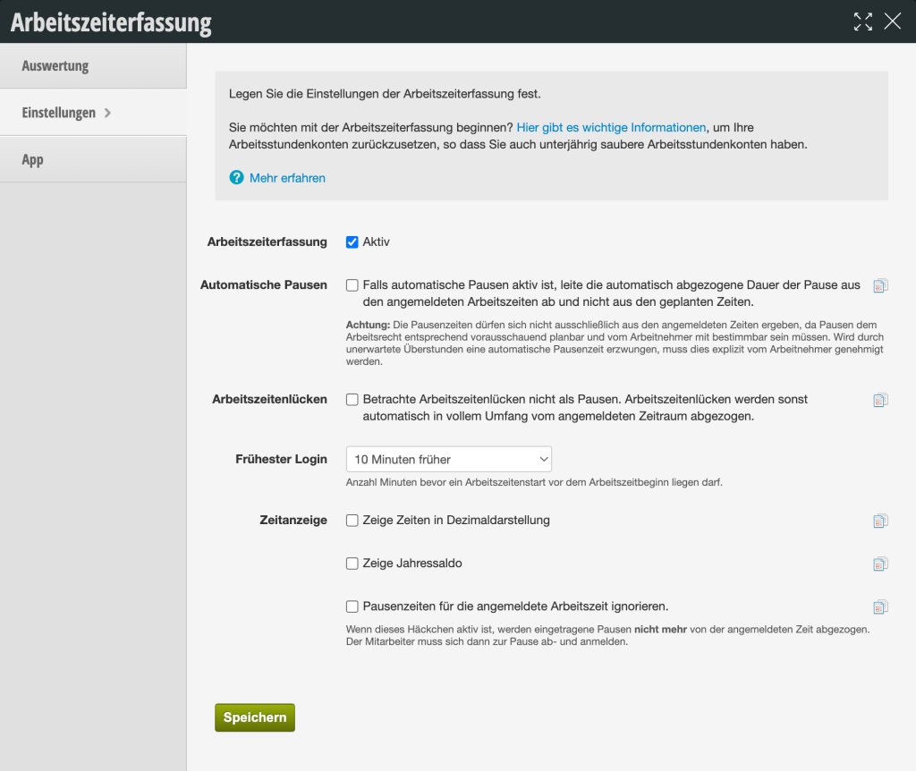Viewport: 916px width, 771px height.
Task: Click the fullscreen expand icon in header
Action: [x=863, y=21]
